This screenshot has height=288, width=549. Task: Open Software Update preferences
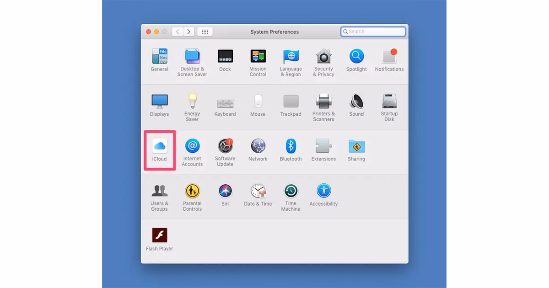(225, 152)
